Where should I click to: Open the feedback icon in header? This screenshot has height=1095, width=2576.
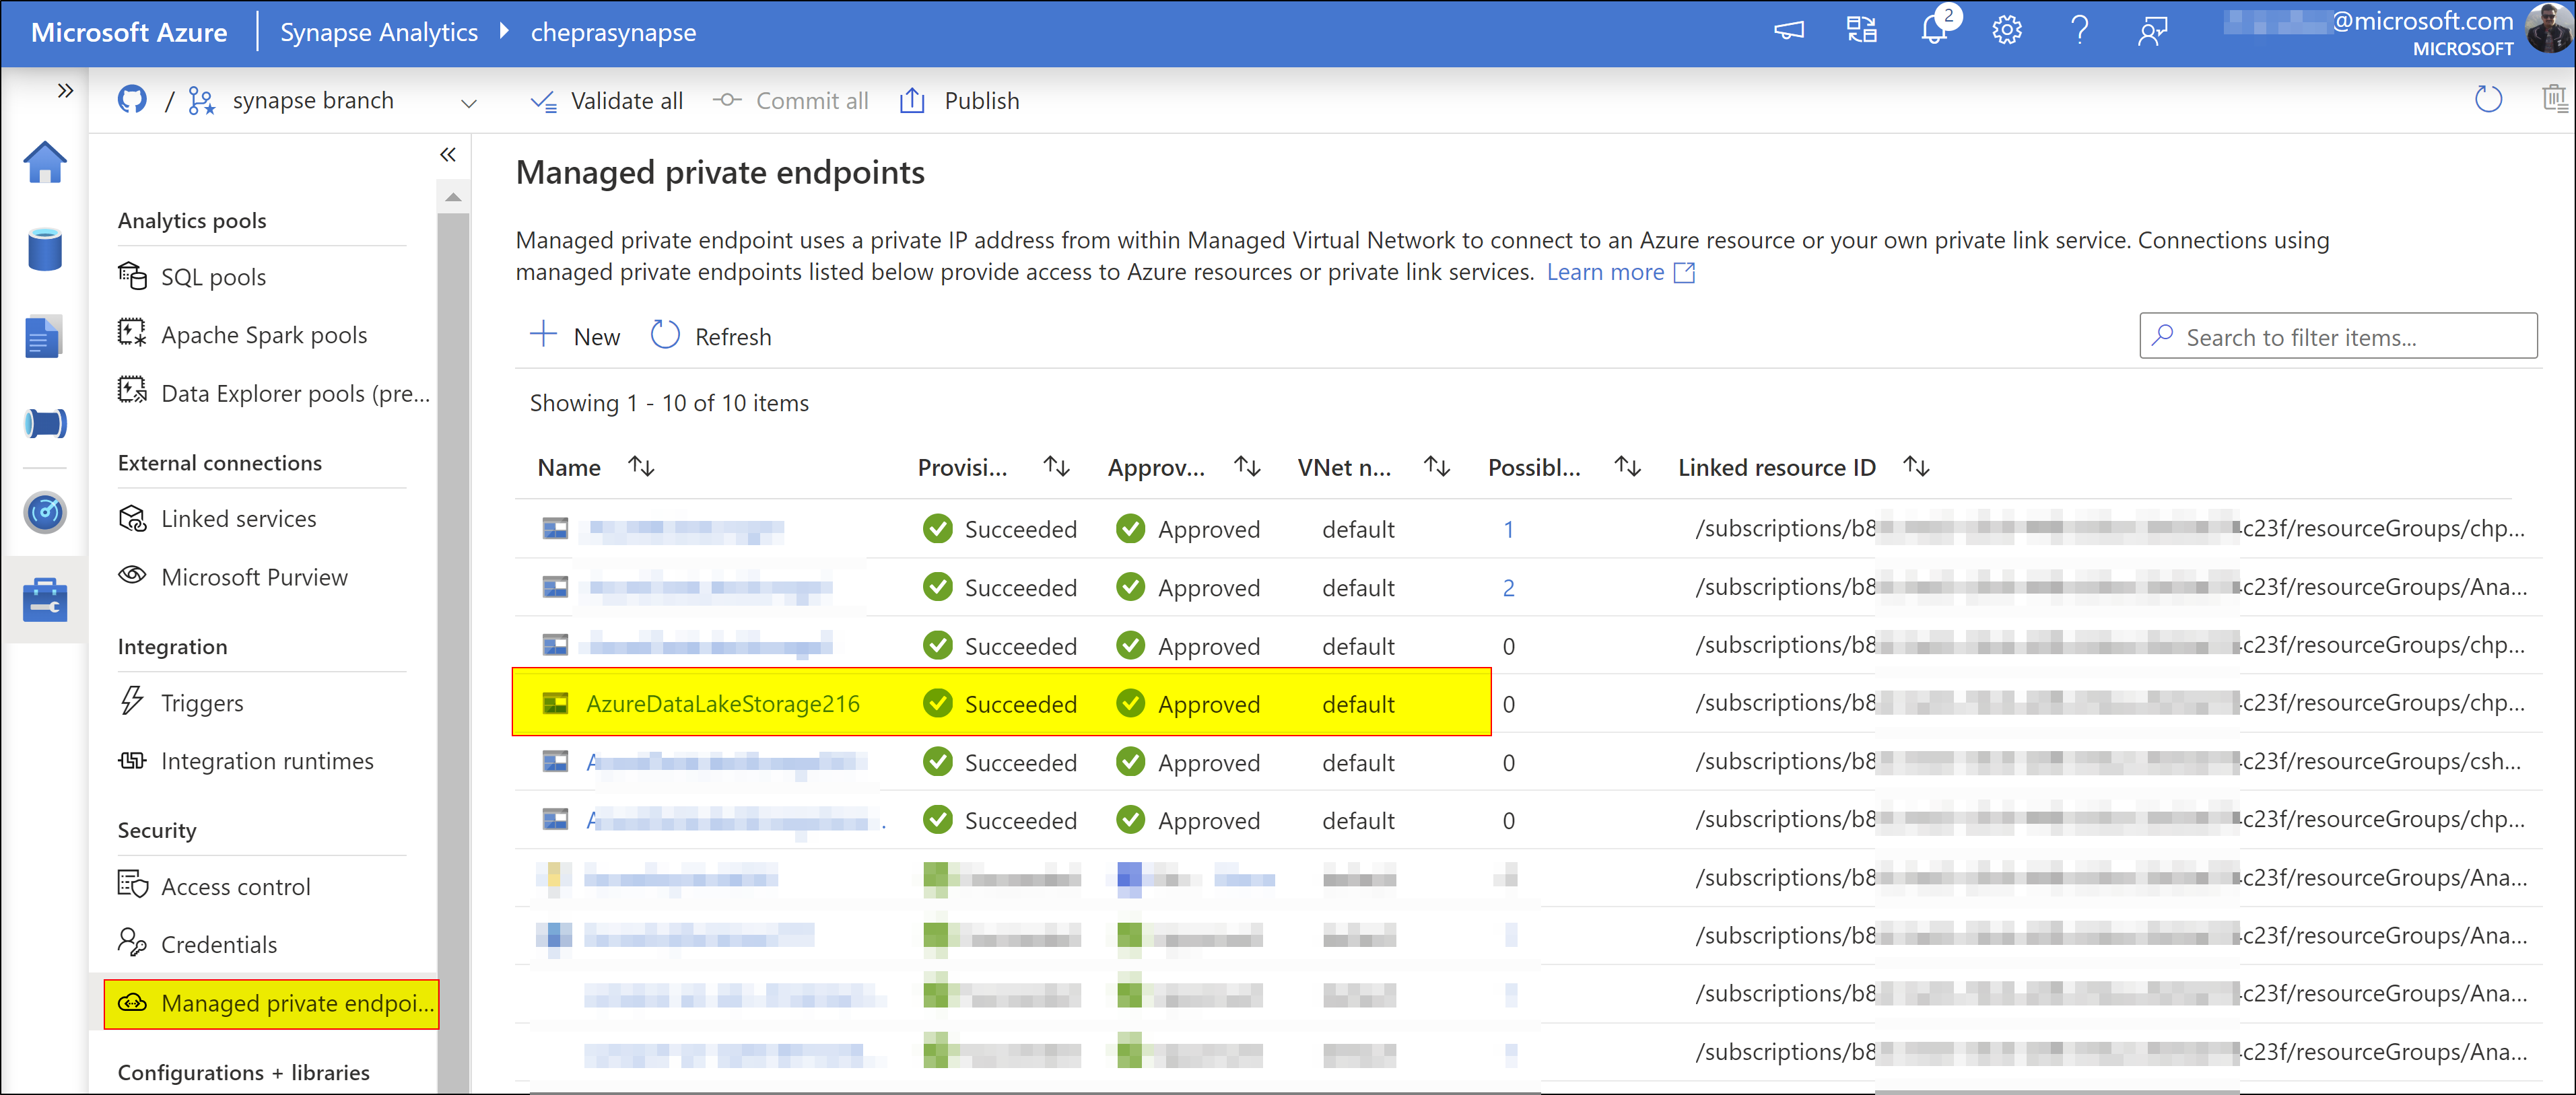[x=2152, y=31]
